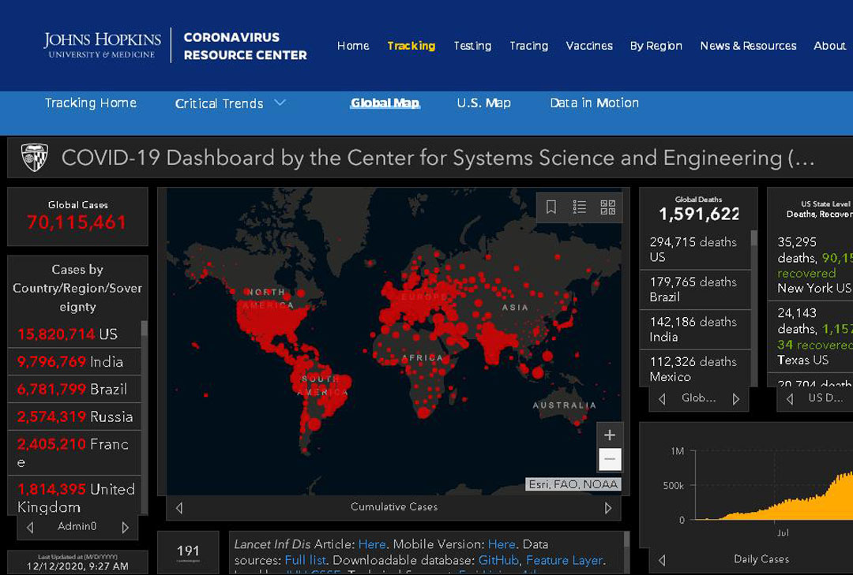Click right arrow beside the Glob... label
This screenshot has width=853, height=575.
click(x=736, y=399)
